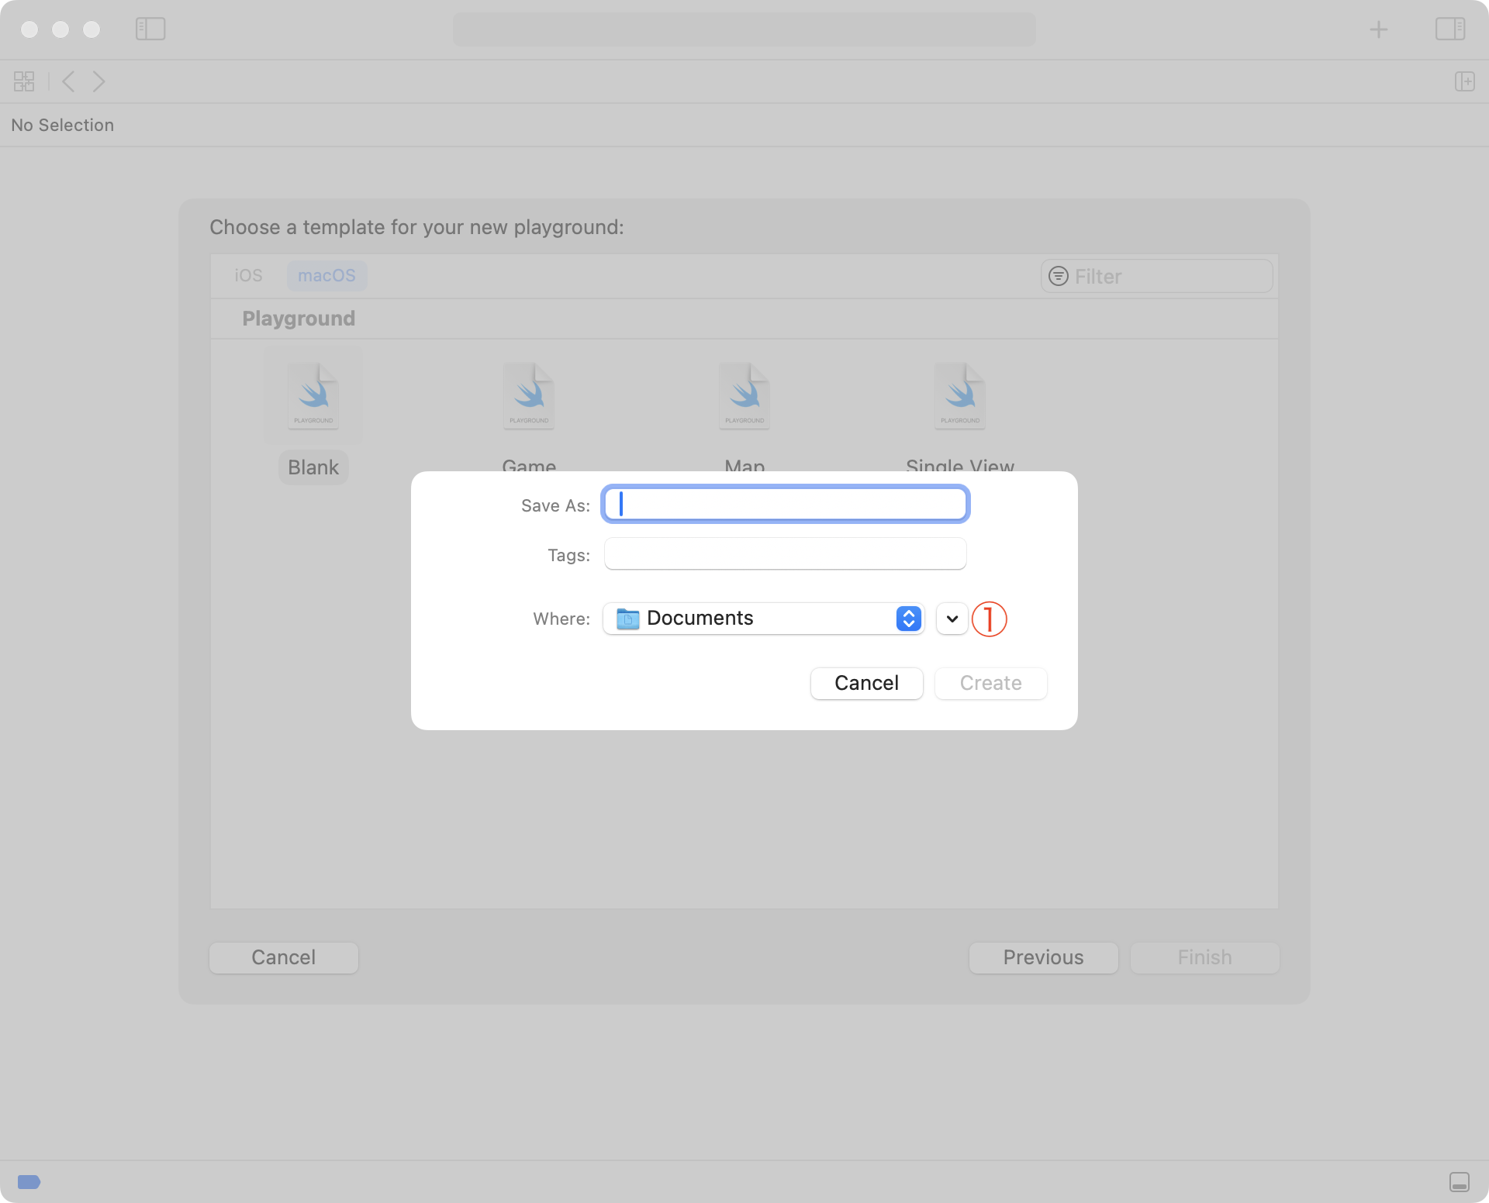Toggle the navigator sidebar icon
This screenshot has width=1489, height=1203.
150,29
